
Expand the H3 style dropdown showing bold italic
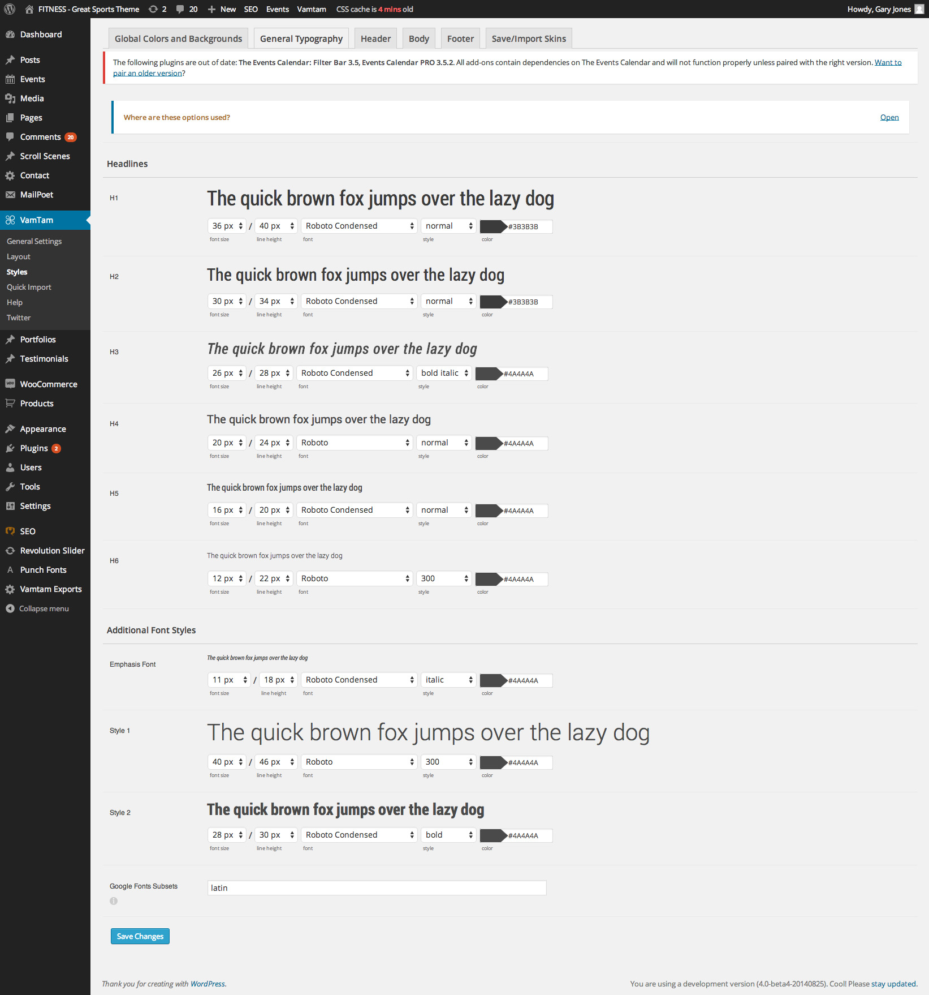(444, 373)
